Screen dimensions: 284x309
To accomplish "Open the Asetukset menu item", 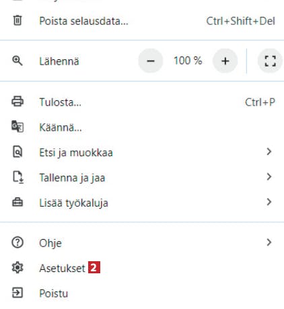I will coord(142,268).
